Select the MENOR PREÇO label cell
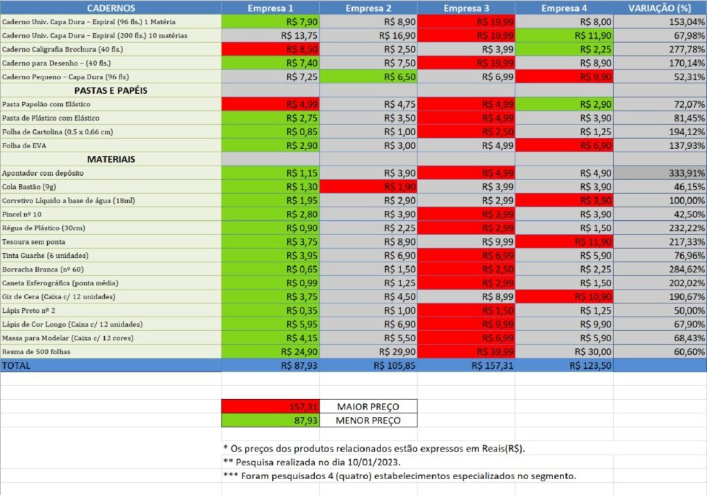The width and height of the screenshot is (707, 495). coord(369,421)
